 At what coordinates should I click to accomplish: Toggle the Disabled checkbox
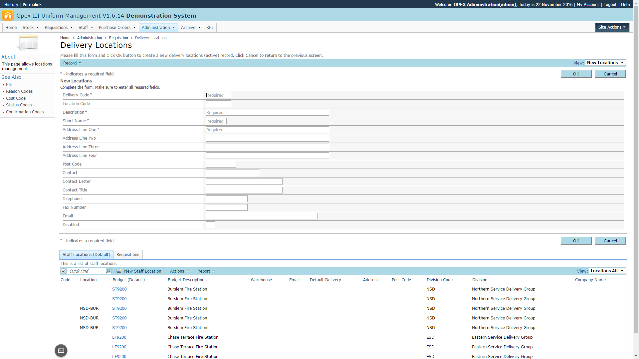point(210,225)
